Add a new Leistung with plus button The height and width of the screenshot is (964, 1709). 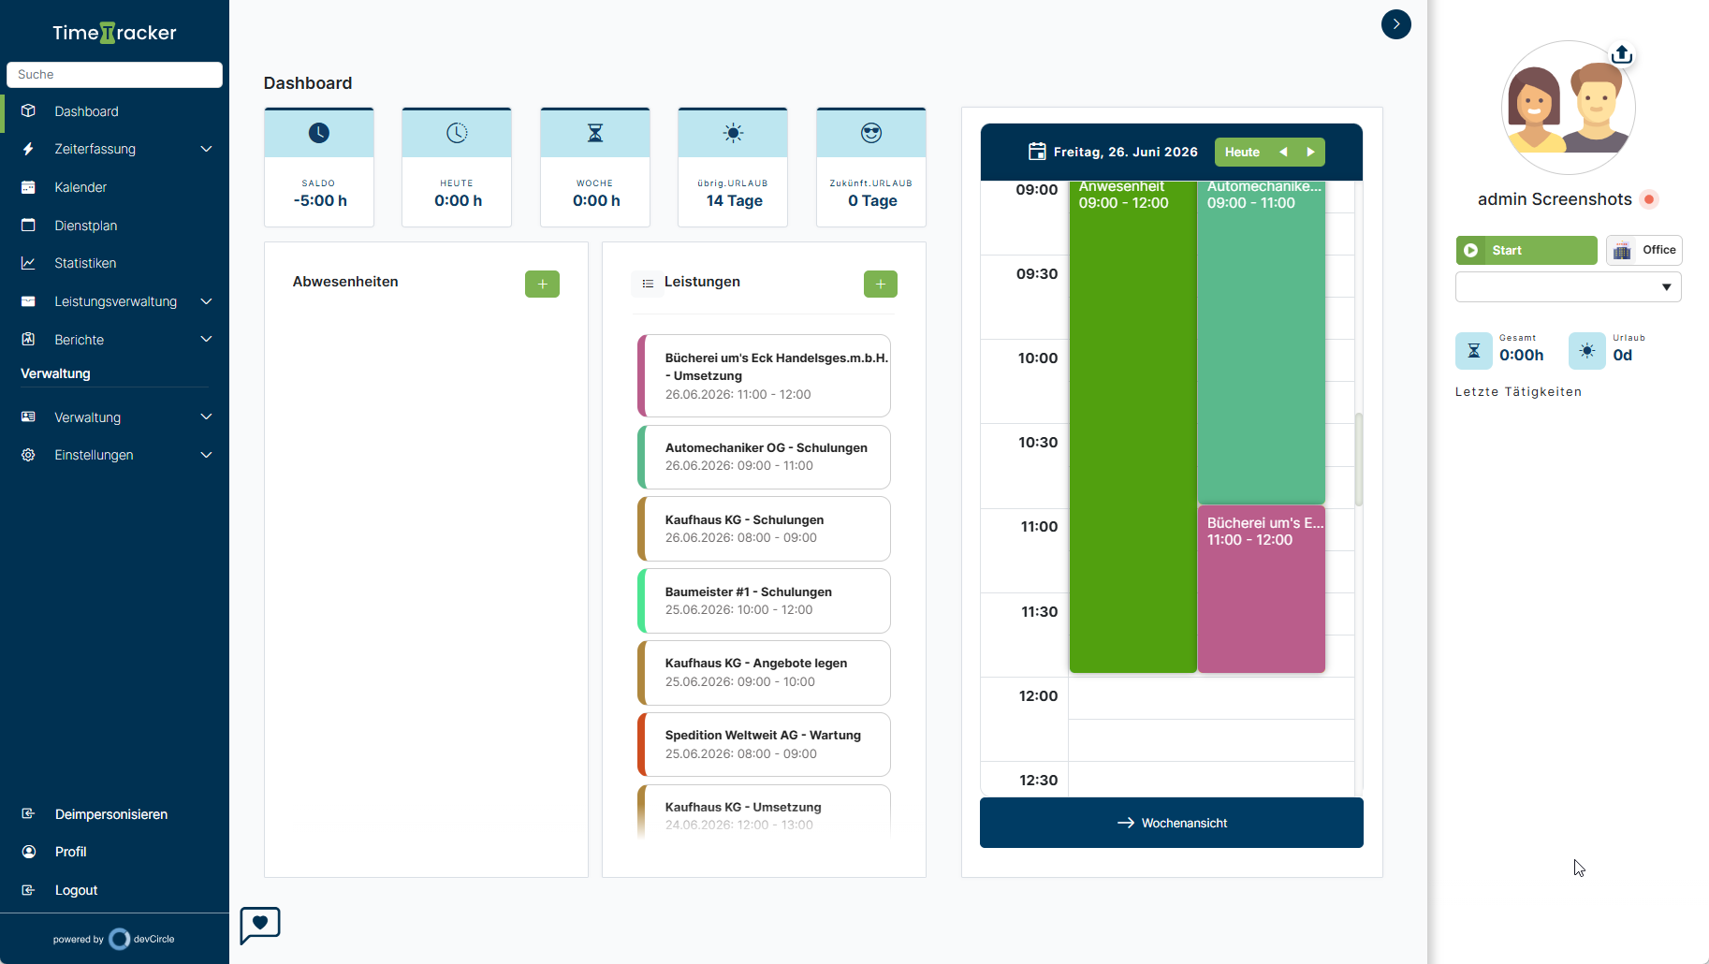[x=881, y=284]
